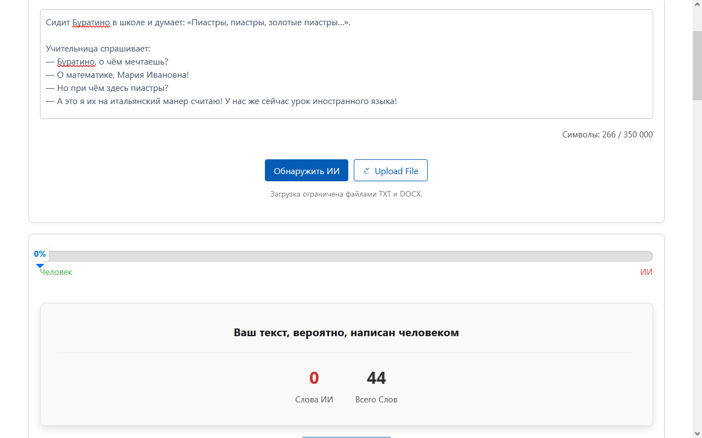Click the blue triangle marker under 0%

point(40,266)
